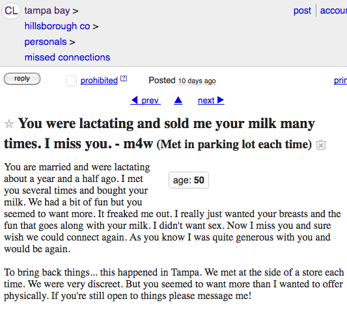This screenshot has height=314, width=347.
Task: Open the post link in header
Action: point(302,10)
